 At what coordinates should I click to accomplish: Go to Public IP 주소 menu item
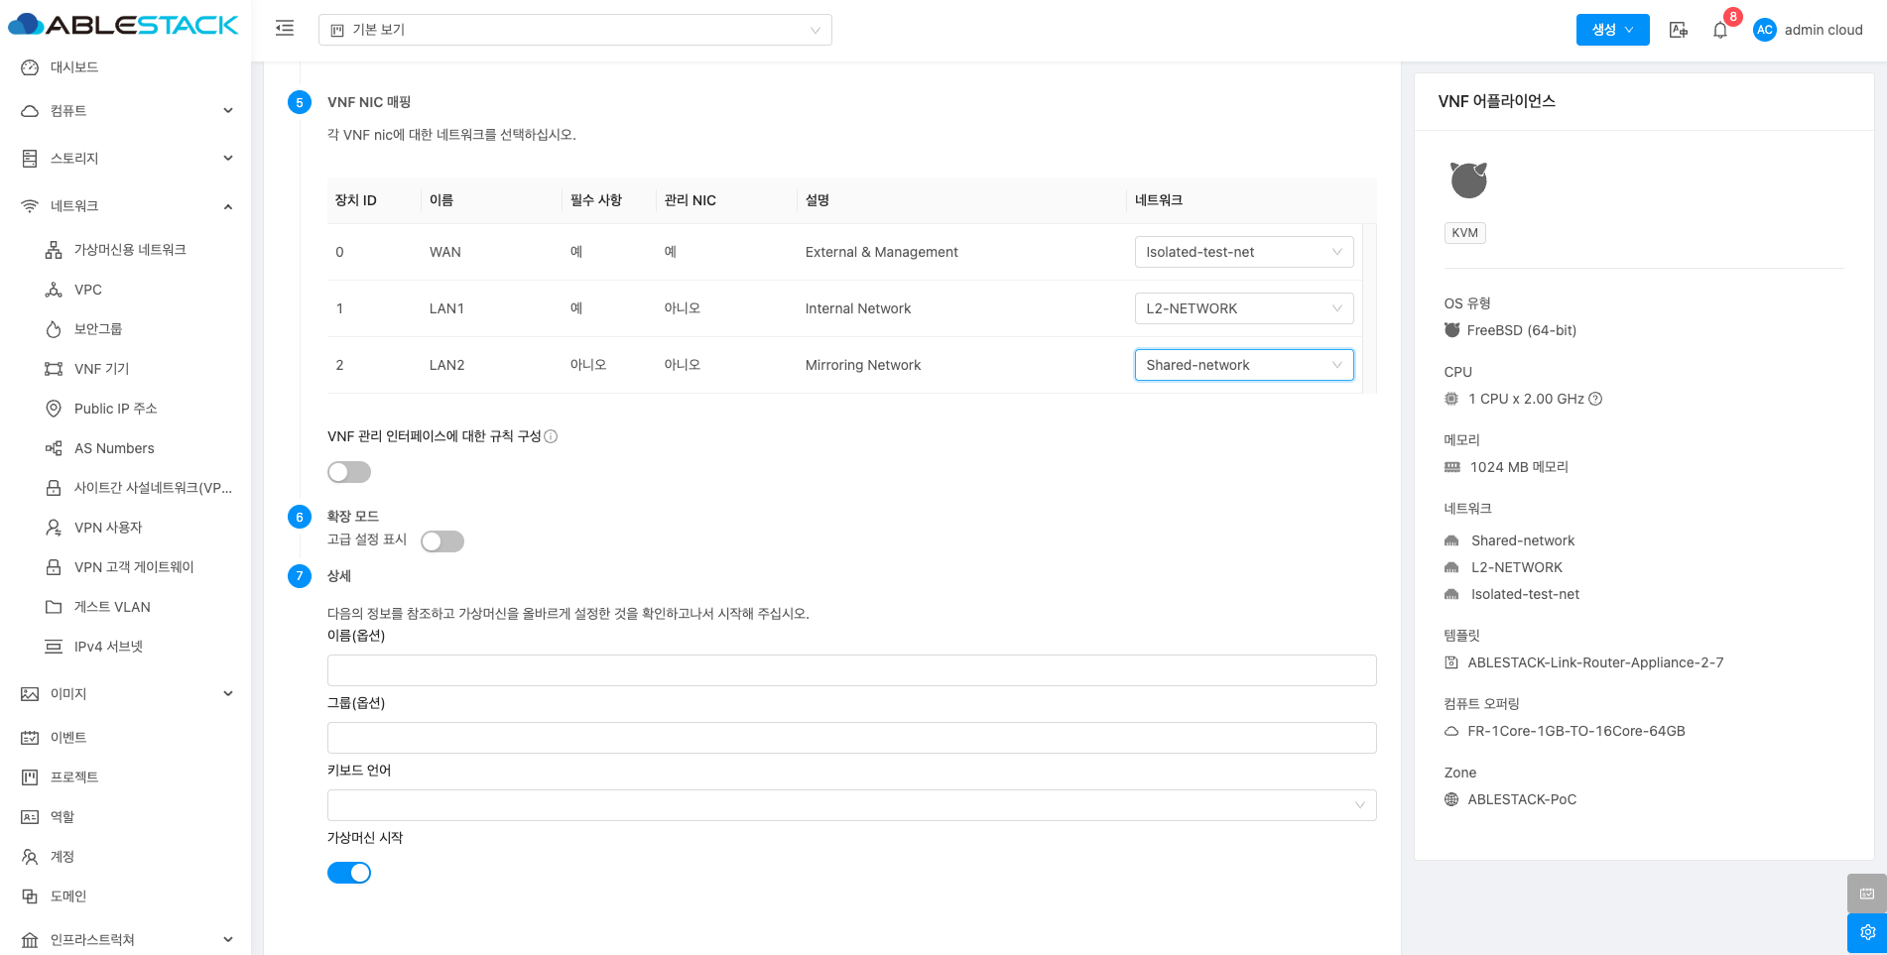(x=115, y=409)
